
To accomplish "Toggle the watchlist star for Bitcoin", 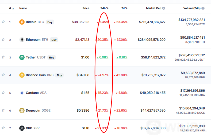I will tap(3, 22).
